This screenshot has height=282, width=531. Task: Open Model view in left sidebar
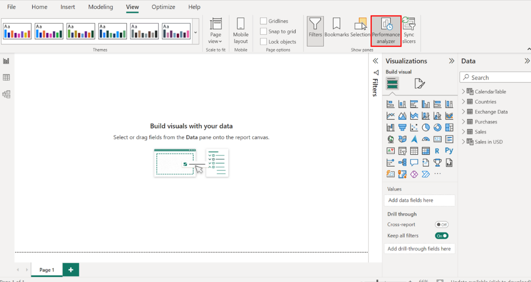[6, 94]
